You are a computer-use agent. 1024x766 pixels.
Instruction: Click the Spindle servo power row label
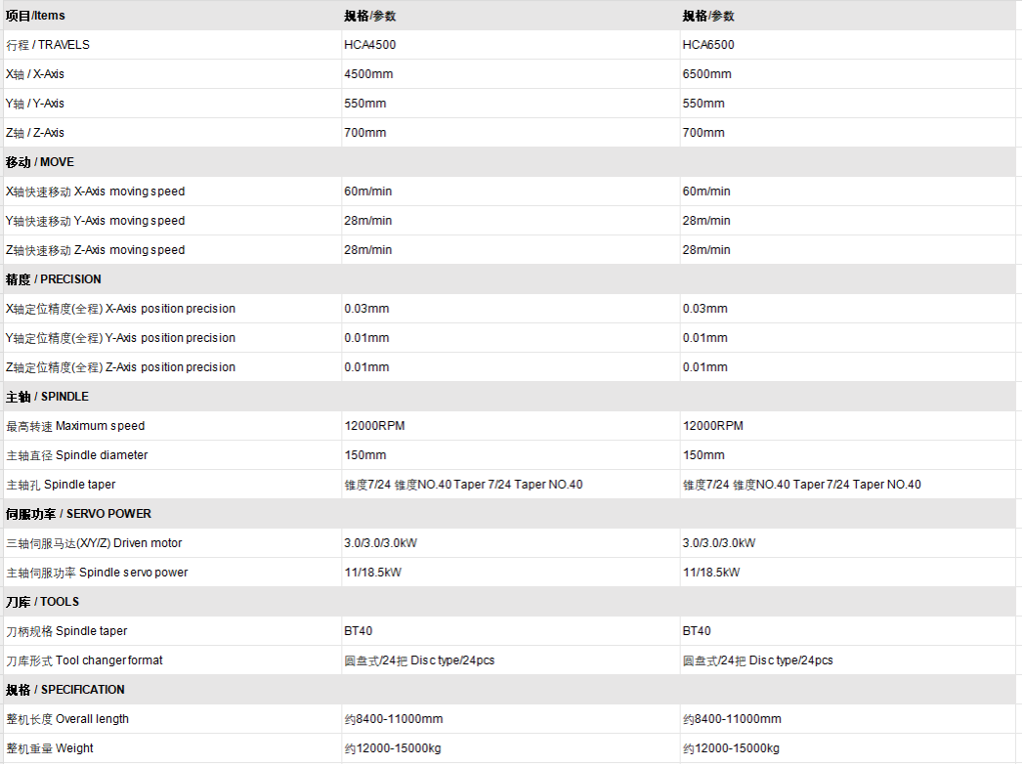point(98,573)
